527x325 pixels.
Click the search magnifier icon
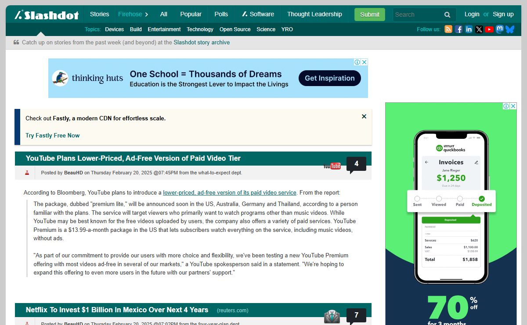coord(447,14)
